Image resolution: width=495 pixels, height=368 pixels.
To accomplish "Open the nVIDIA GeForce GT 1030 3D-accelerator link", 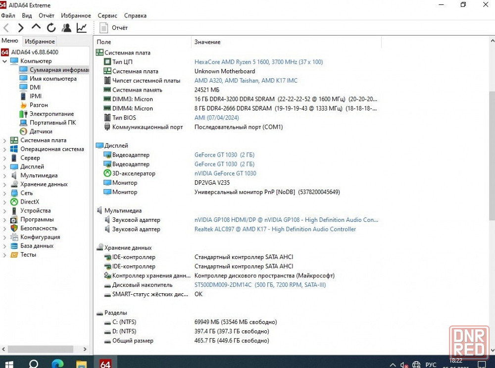I will (x=225, y=173).
